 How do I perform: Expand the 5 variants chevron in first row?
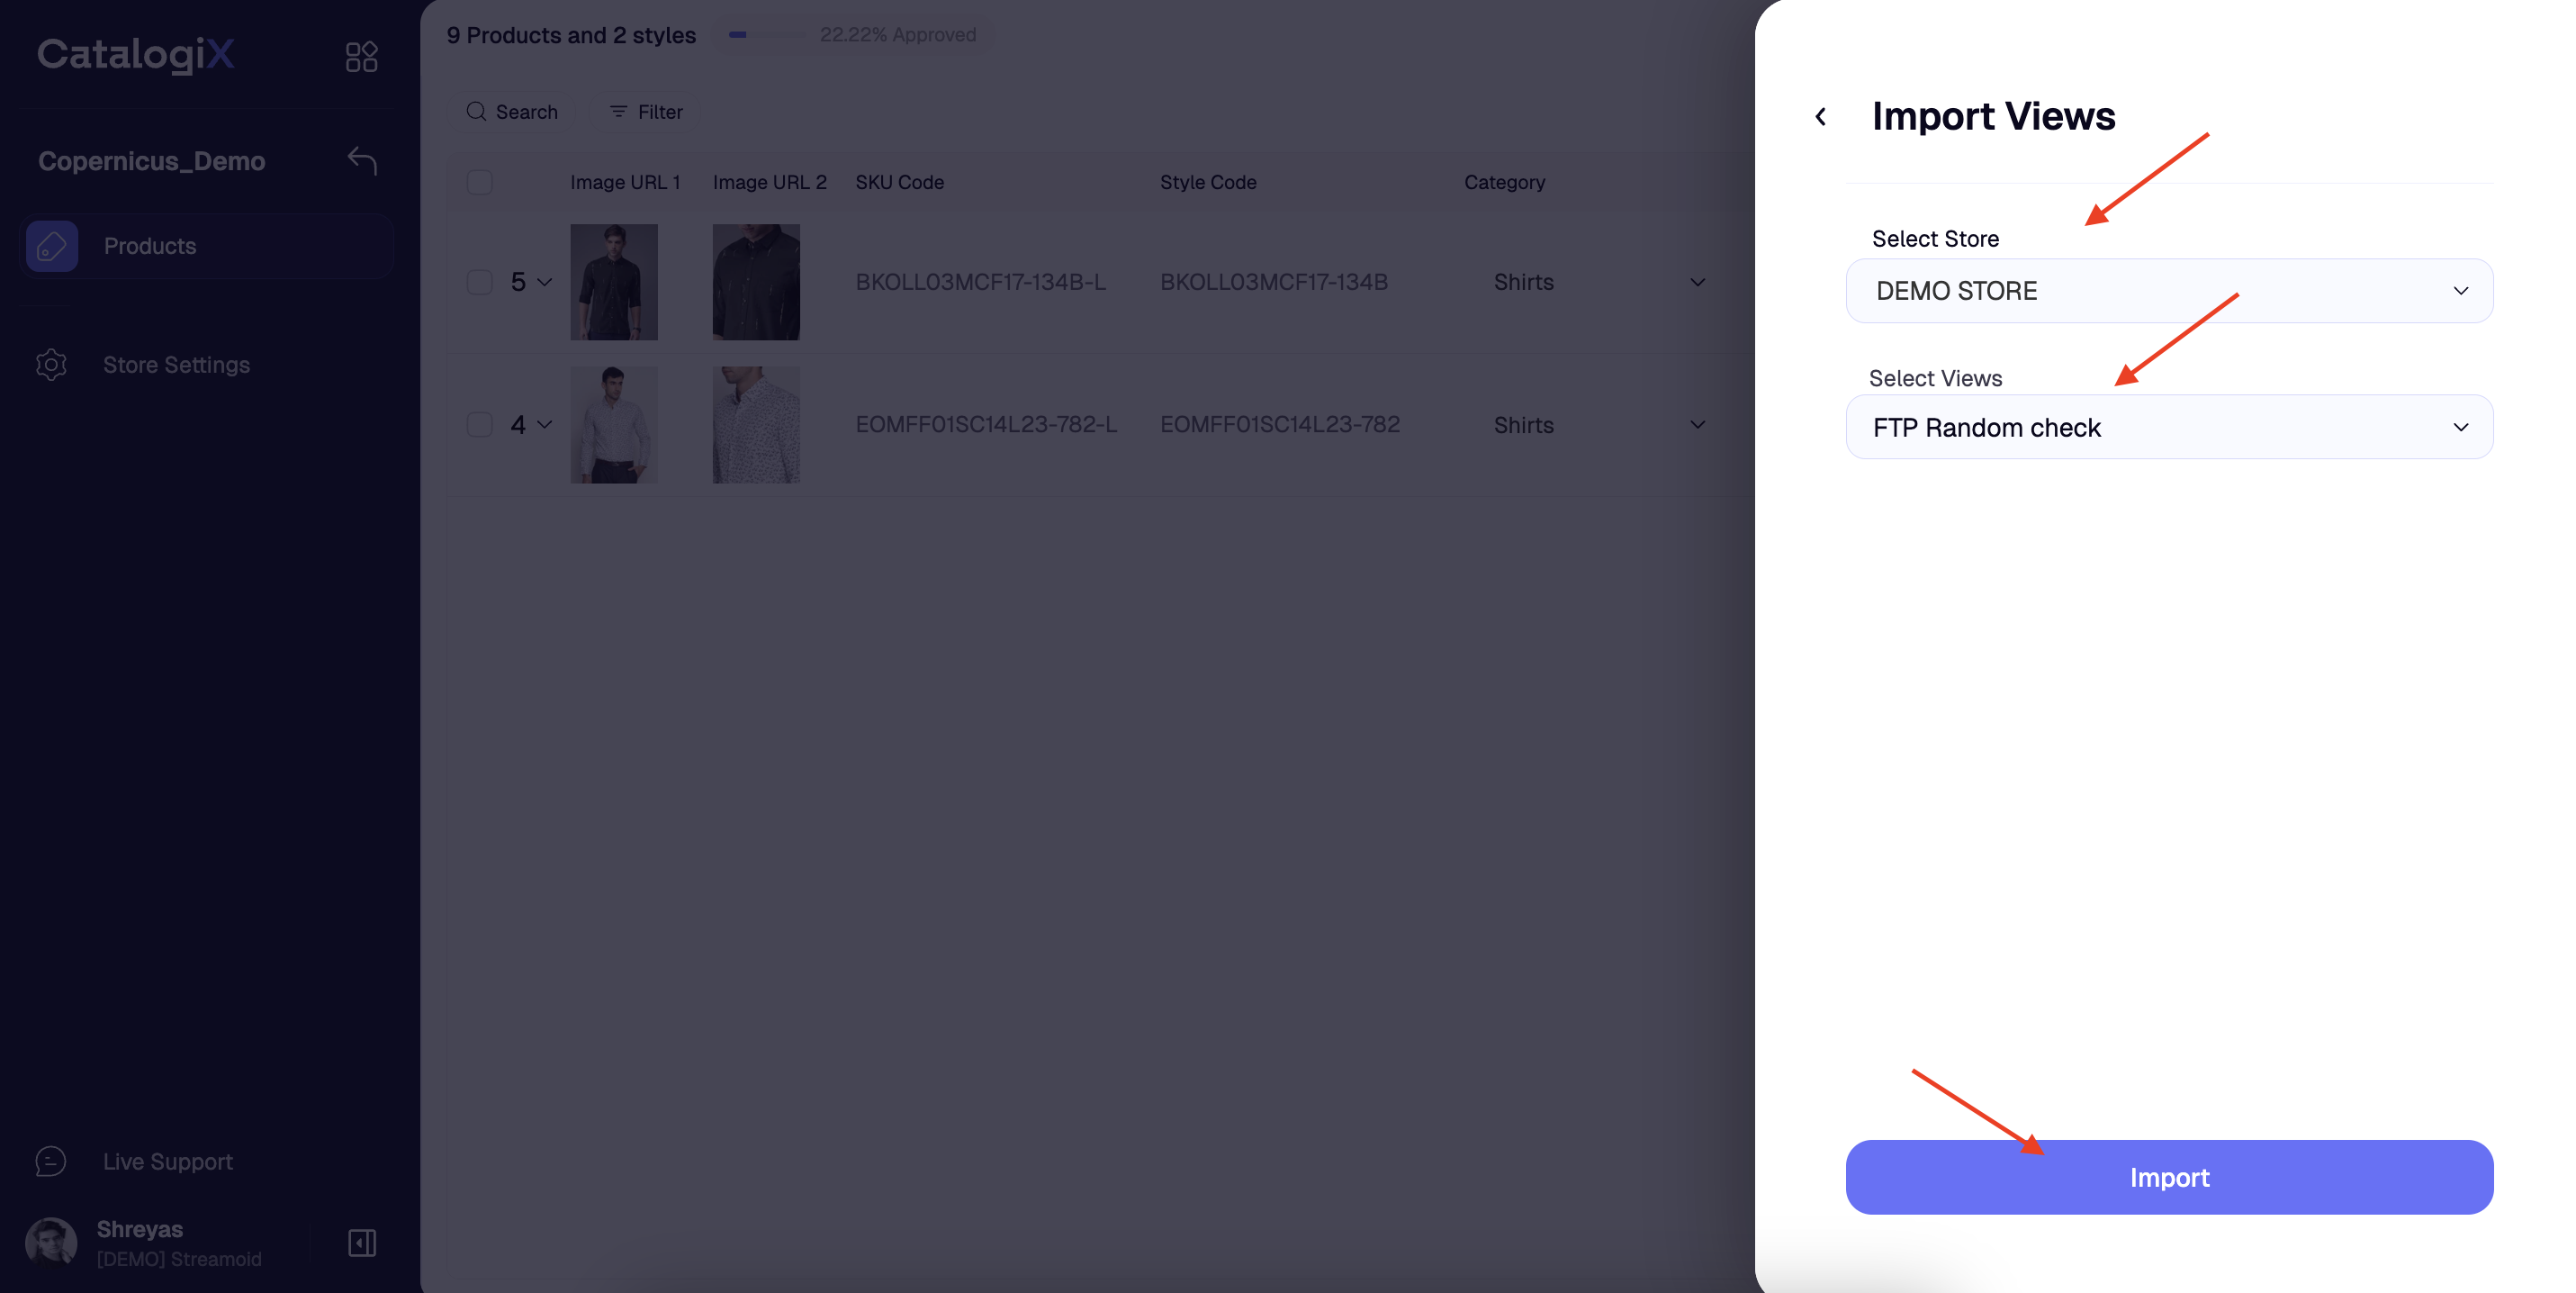545,282
